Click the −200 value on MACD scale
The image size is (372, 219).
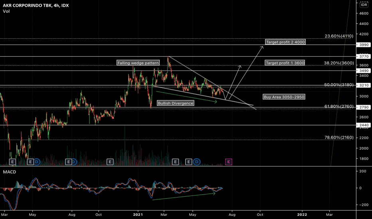point(363,205)
